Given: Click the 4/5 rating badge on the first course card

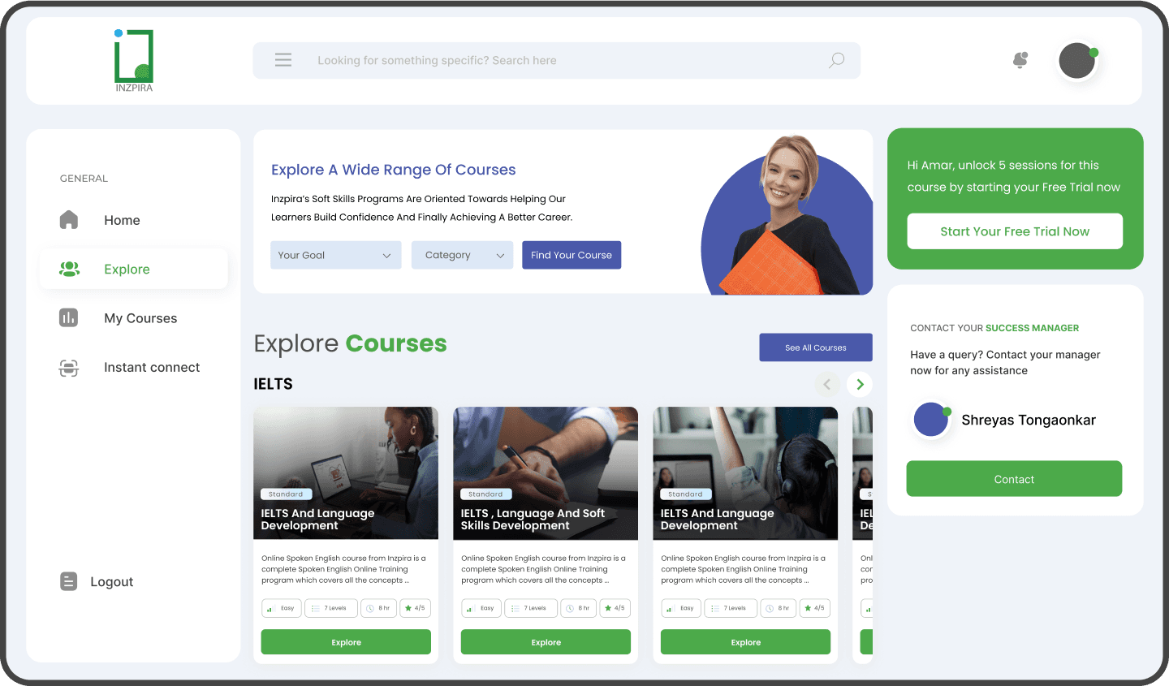Looking at the screenshot, I should [x=416, y=608].
